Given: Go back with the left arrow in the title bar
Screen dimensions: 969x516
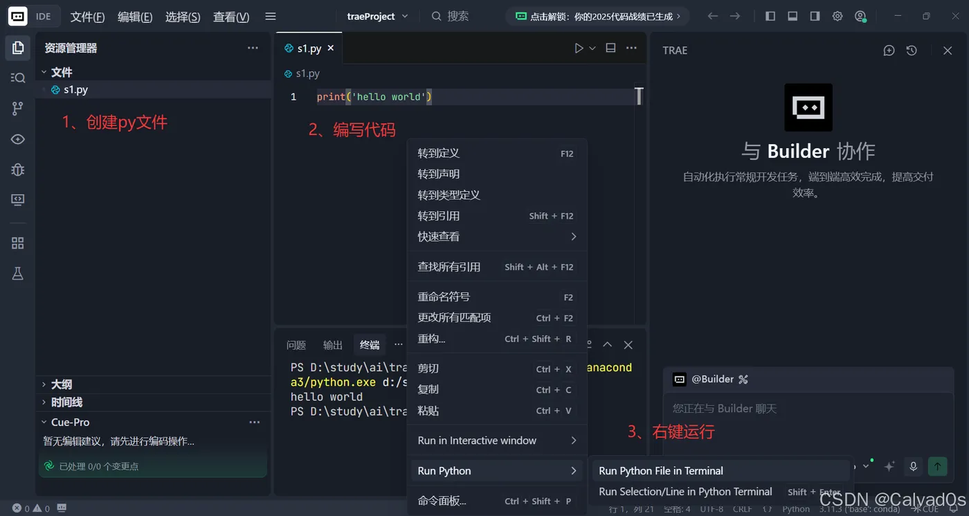Looking at the screenshot, I should pos(713,16).
